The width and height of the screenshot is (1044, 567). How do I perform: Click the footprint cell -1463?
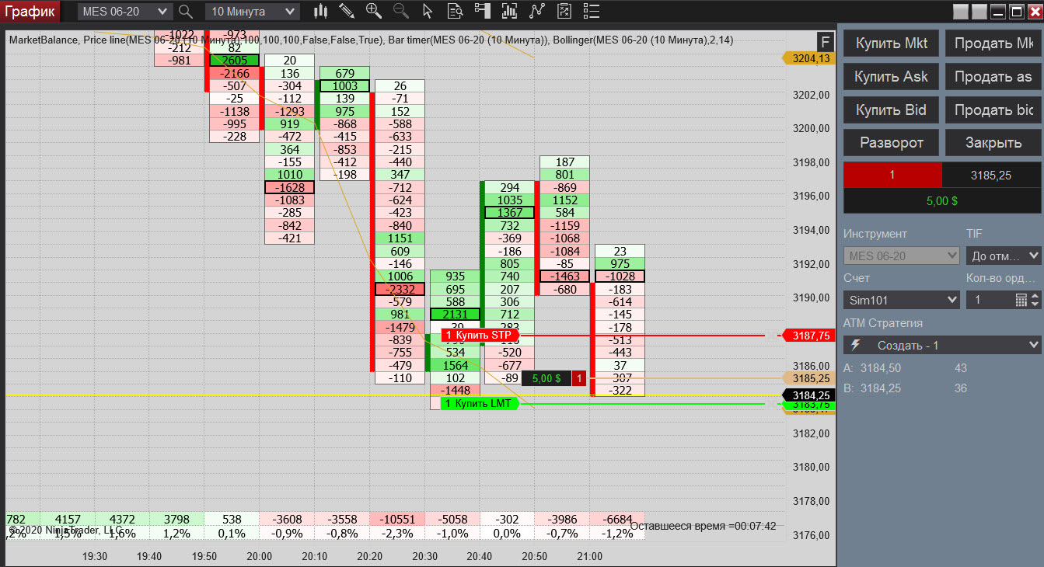coord(565,277)
